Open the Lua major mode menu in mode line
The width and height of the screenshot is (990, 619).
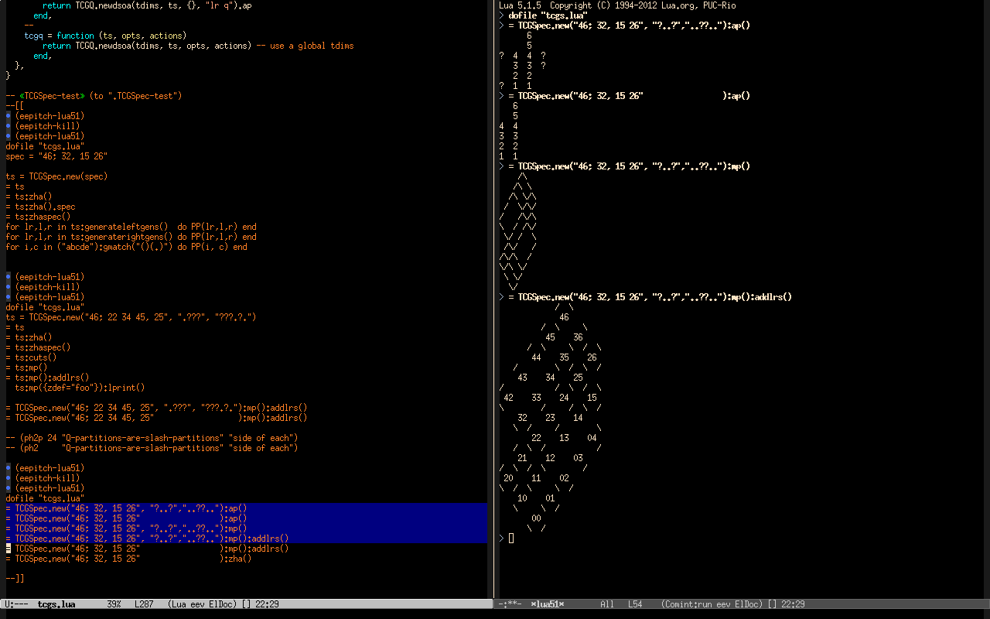tap(180, 604)
